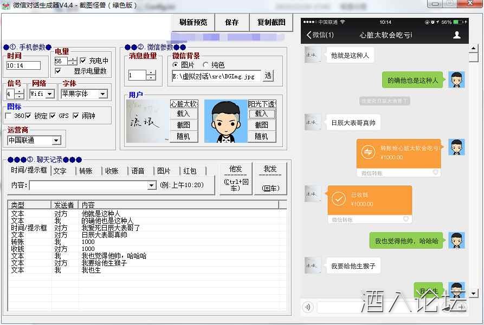Select the 纯色 solid color radio button
484x325 pixels.
206,65
